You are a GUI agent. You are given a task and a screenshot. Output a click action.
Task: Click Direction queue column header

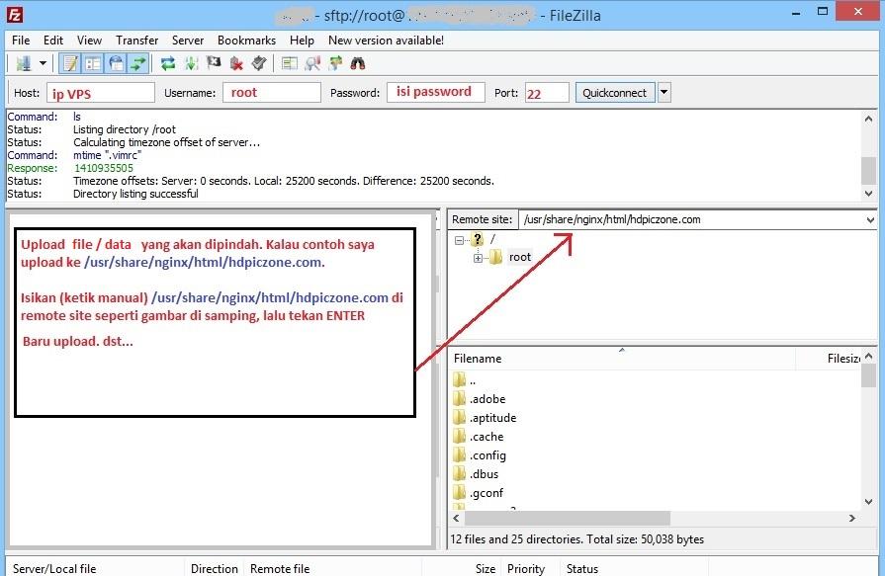(x=214, y=569)
